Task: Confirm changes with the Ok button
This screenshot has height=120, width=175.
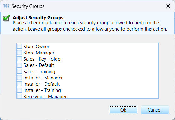Action: point(124,110)
